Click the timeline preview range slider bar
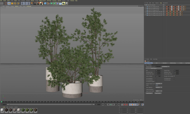 click(51, 104)
